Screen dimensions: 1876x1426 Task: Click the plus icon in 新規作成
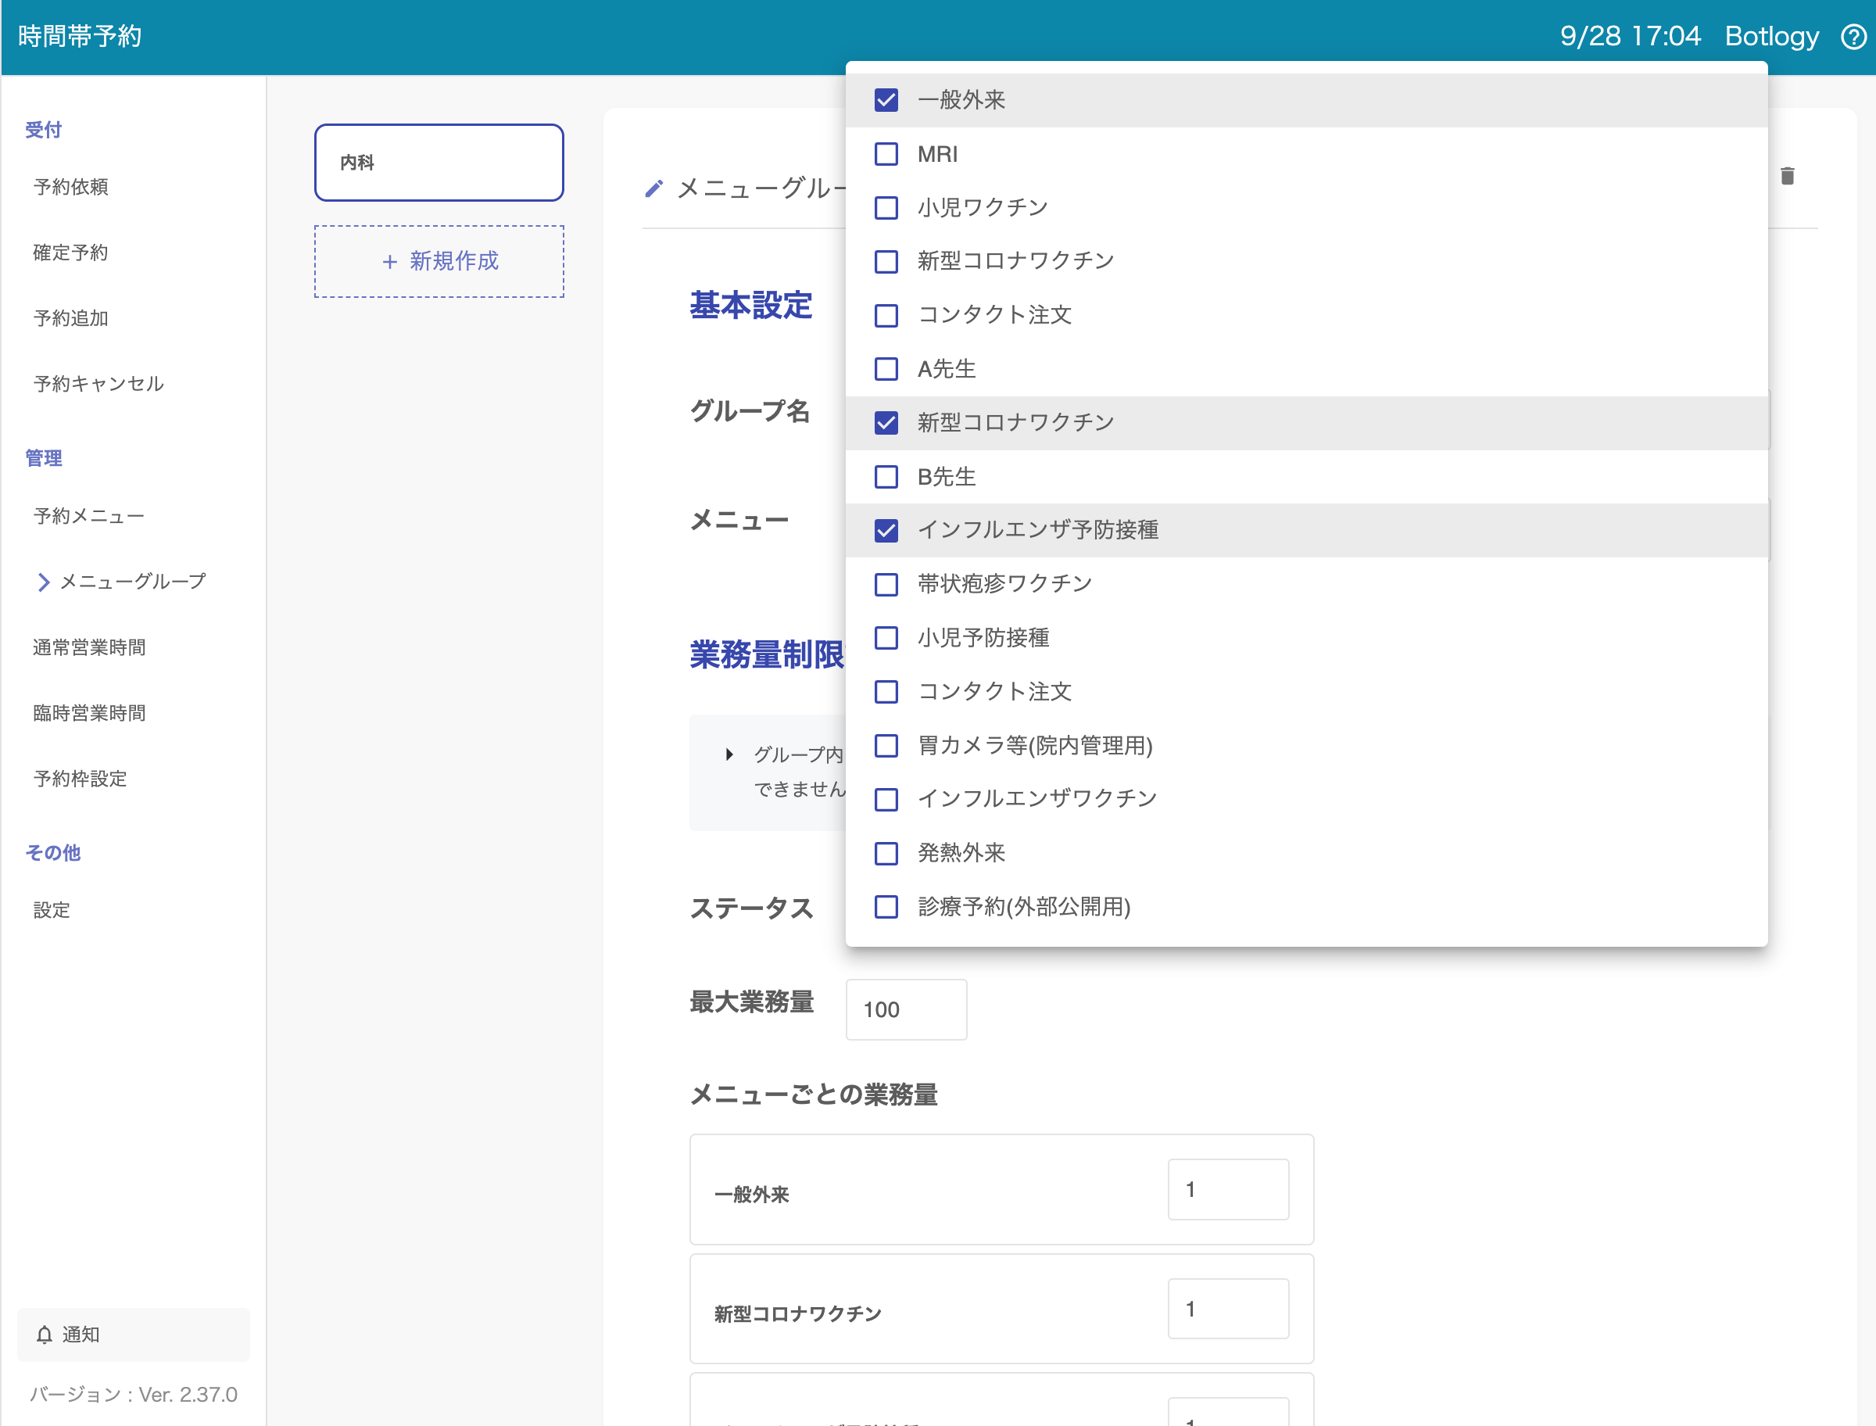389,261
